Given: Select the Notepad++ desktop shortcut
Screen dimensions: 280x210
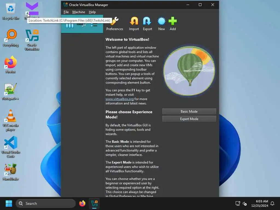Looking at the screenshot, I should tap(11, 91).
